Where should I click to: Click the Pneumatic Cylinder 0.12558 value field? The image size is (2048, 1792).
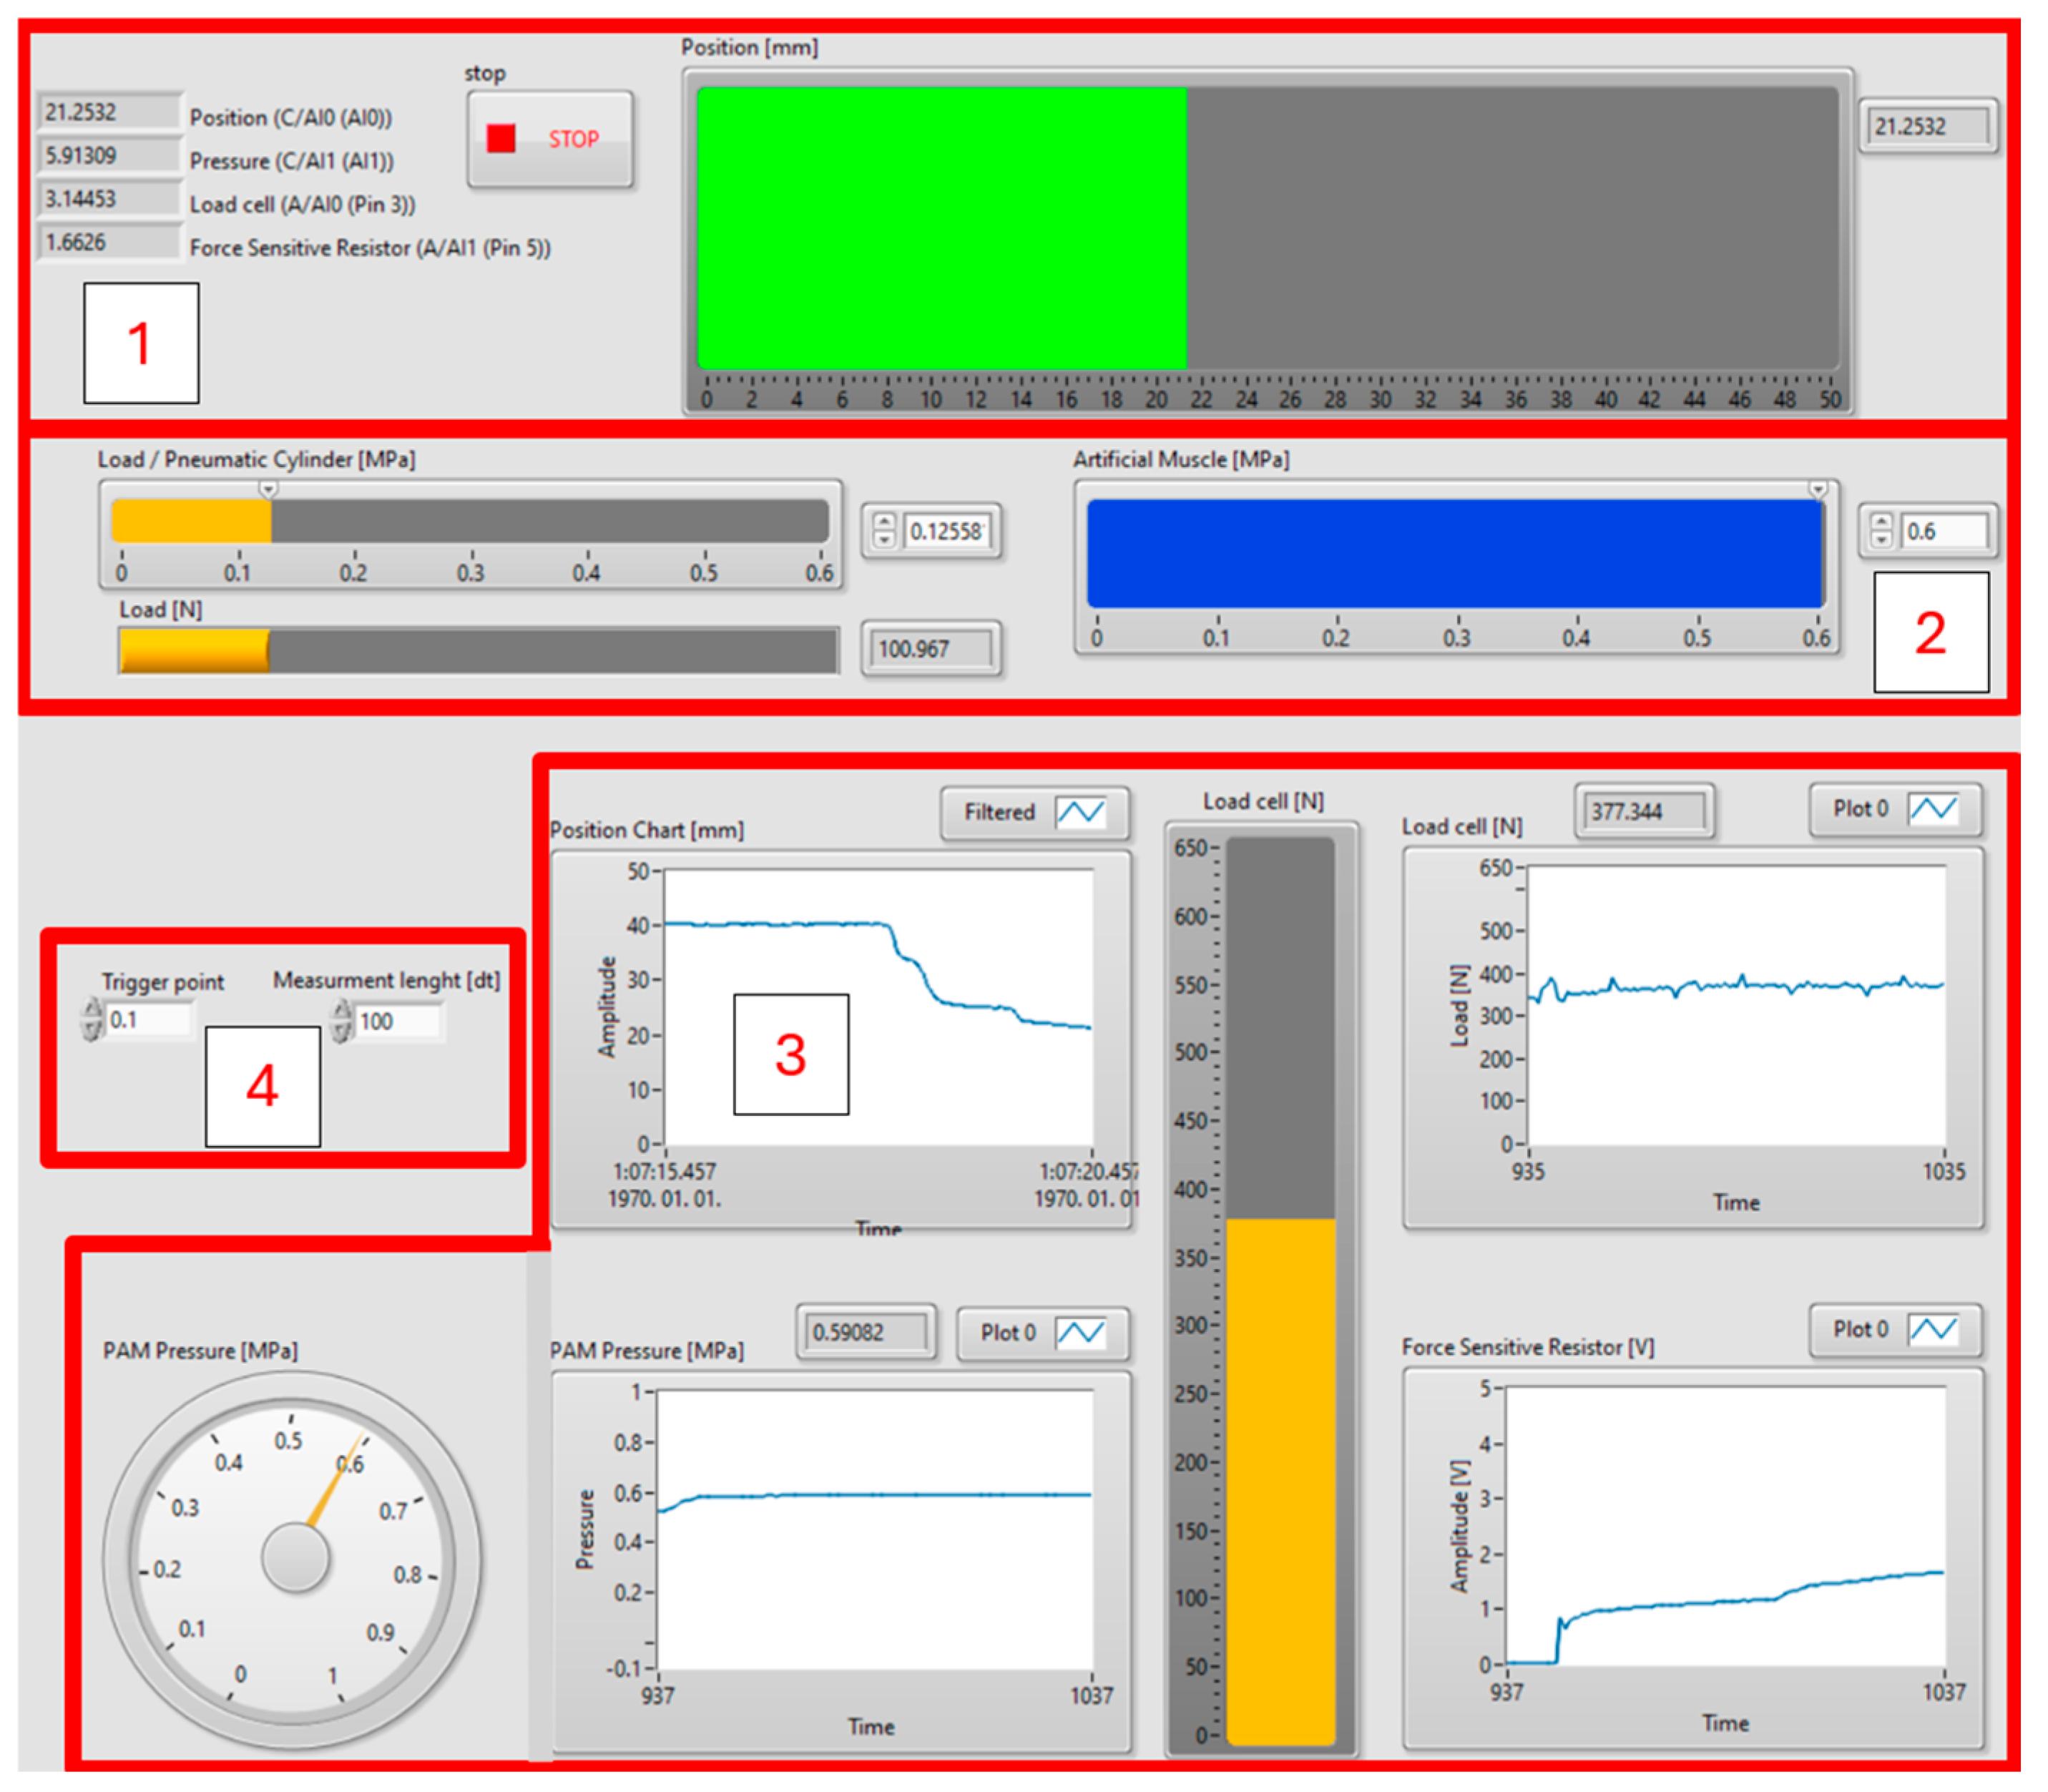(x=946, y=531)
